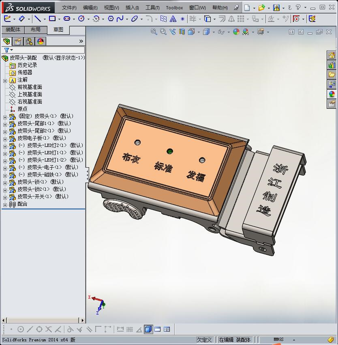Open the Display Style dropdown arrow
The image size is (338, 345).
click(x=214, y=32)
